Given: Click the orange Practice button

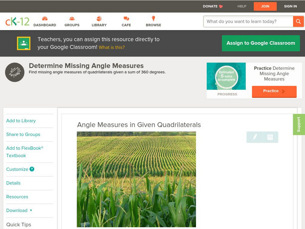Looking at the screenshot, I should [274, 91].
